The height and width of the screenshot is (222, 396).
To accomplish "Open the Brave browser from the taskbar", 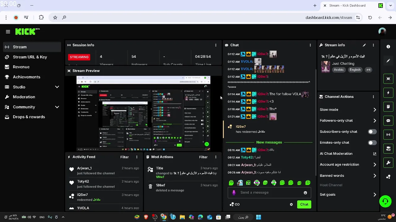I will click(x=146, y=217).
